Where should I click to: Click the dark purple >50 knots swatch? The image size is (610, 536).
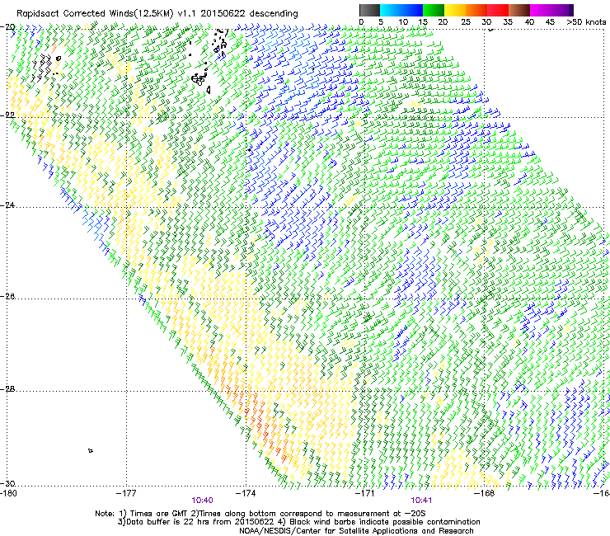click(x=571, y=10)
